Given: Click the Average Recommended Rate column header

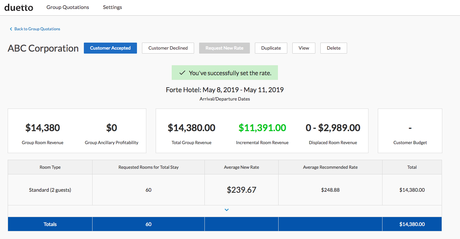Looking at the screenshot, I should point(330,167).
